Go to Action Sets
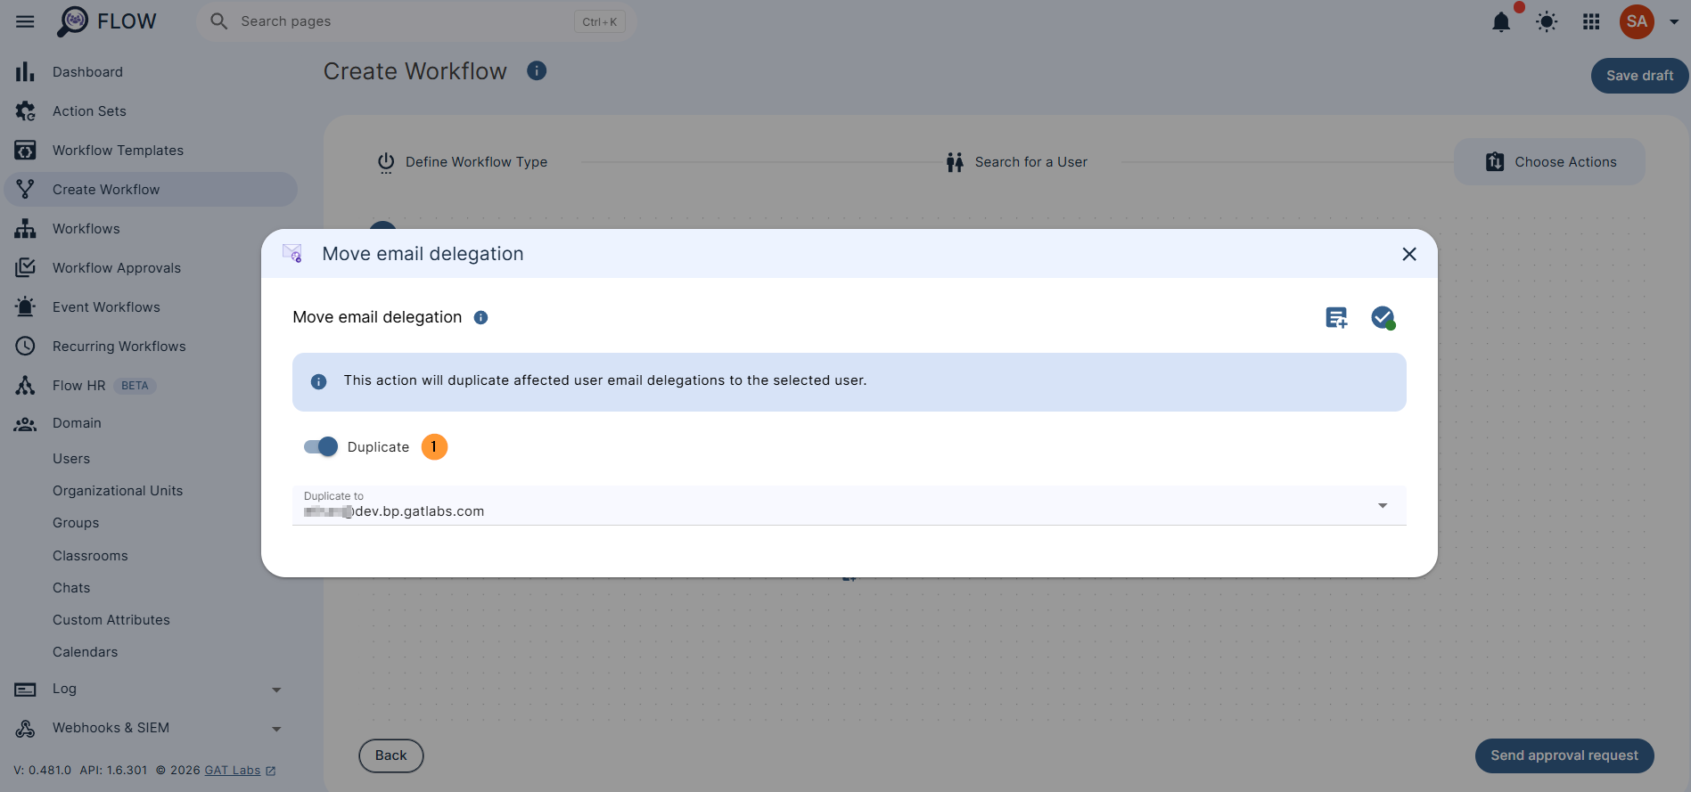 pyautogui.click(x=89, y=111)
